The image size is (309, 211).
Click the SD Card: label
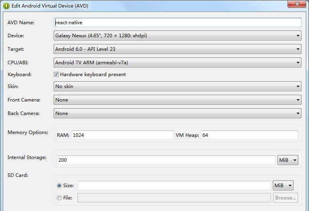point(18,175)
